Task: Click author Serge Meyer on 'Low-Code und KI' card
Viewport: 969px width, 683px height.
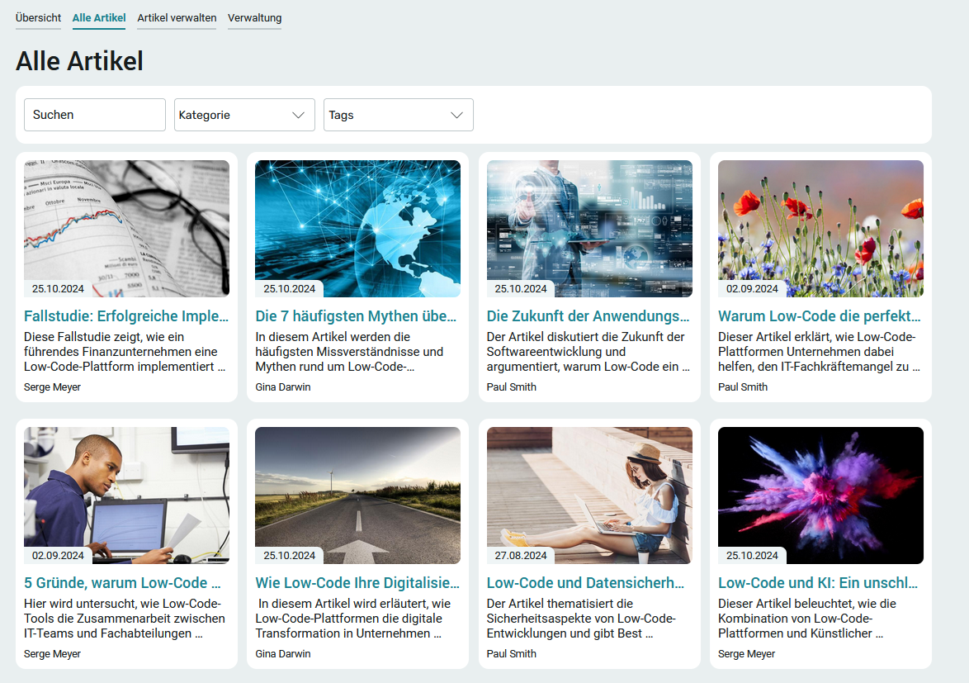Action: click(x=746, y=654)
